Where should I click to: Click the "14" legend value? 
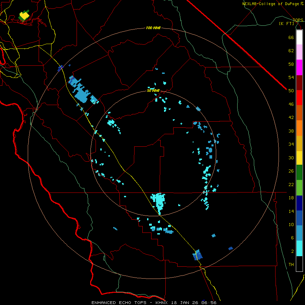pyautogui.click(x=291, y=211)
